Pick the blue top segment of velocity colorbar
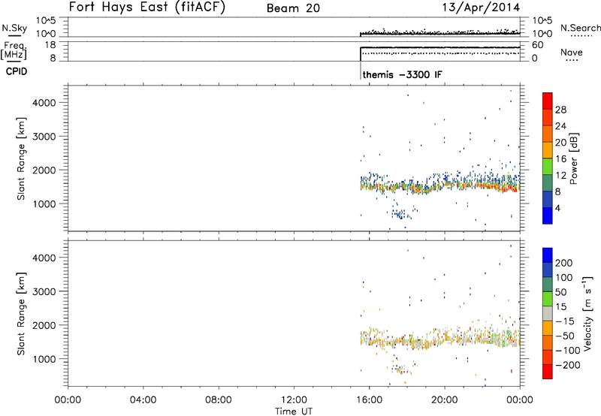601x416 pixels. [x=548, y=255]
